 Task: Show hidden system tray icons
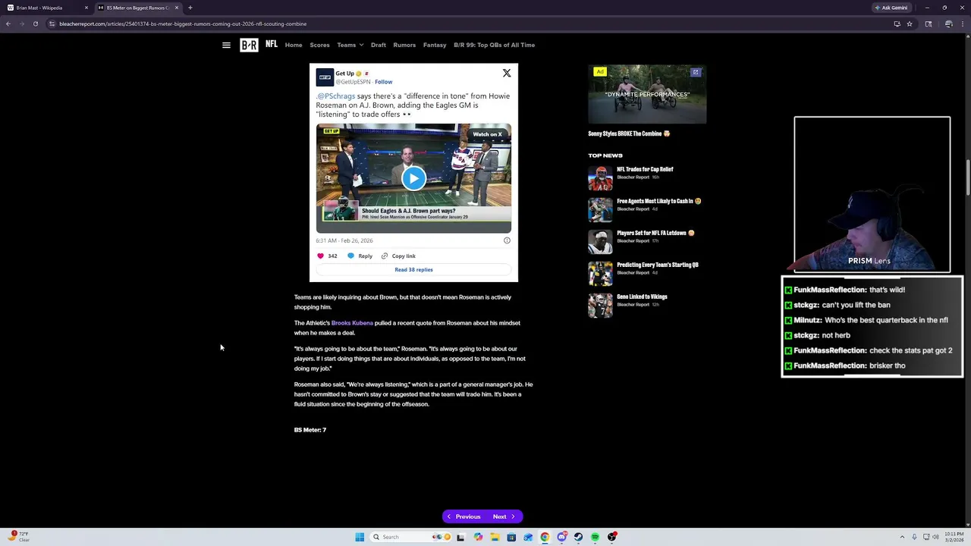(902, 537)
